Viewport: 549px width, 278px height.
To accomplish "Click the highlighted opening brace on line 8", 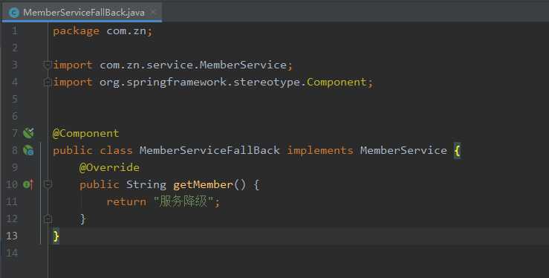I will (457, 151).
